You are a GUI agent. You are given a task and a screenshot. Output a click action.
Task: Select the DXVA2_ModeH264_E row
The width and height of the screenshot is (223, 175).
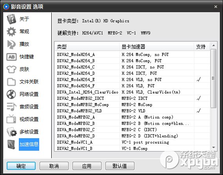tap(132, 79)
